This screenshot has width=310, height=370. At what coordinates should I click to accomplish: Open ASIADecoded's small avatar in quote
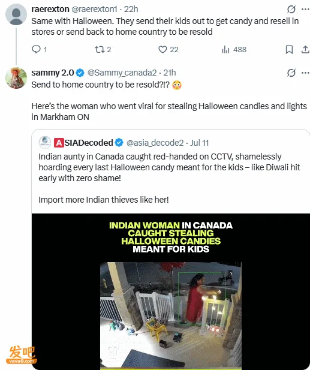point(45,142)
